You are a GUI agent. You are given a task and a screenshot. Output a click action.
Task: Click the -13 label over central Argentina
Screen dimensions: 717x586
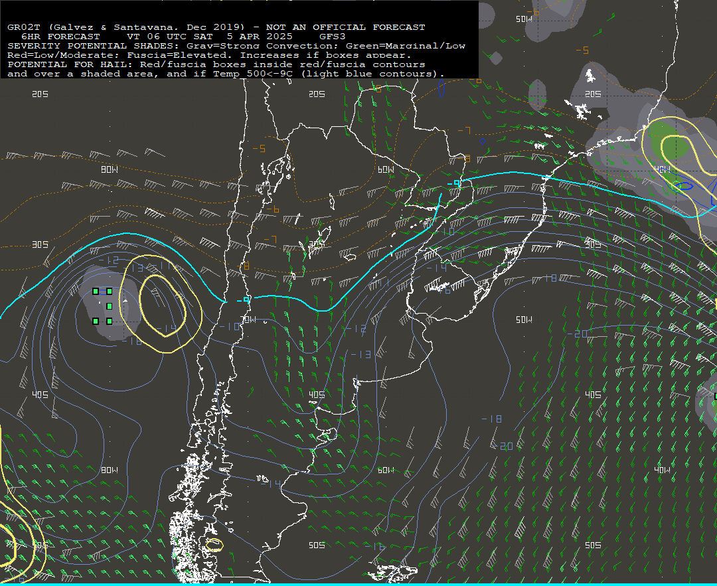coord(360,354)
